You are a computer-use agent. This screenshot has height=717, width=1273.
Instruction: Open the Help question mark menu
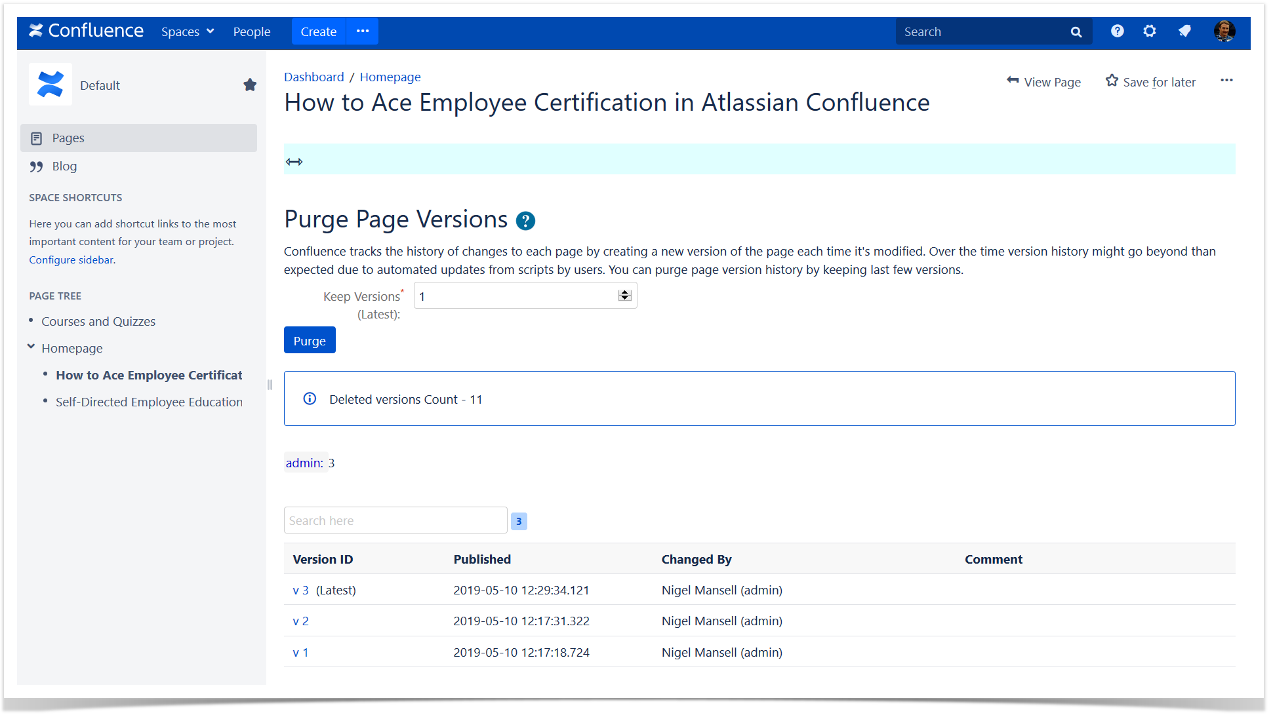pos(1118,31)
